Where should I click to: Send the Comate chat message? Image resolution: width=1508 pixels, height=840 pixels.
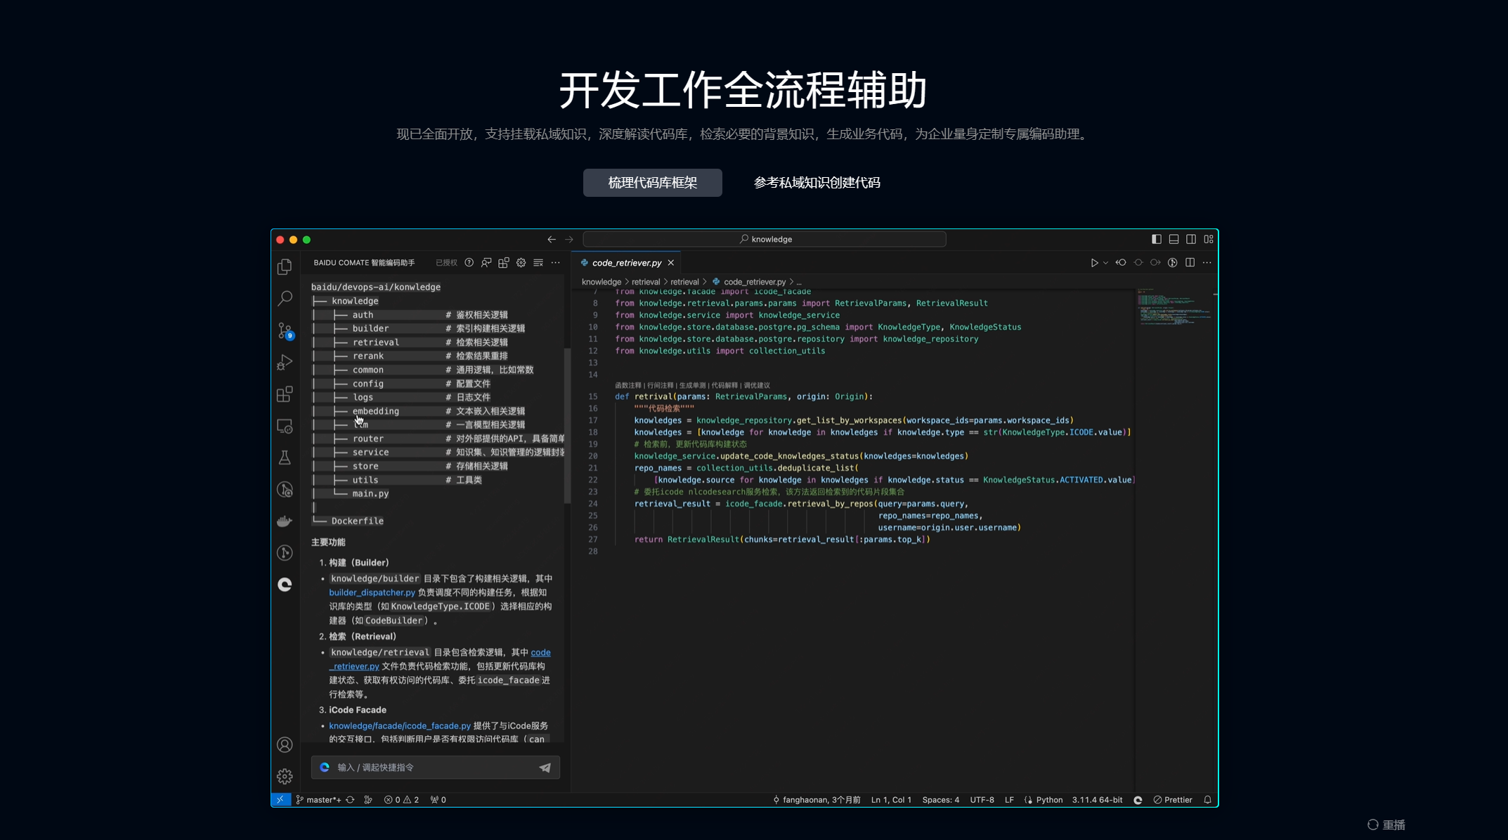pos(545,768)
